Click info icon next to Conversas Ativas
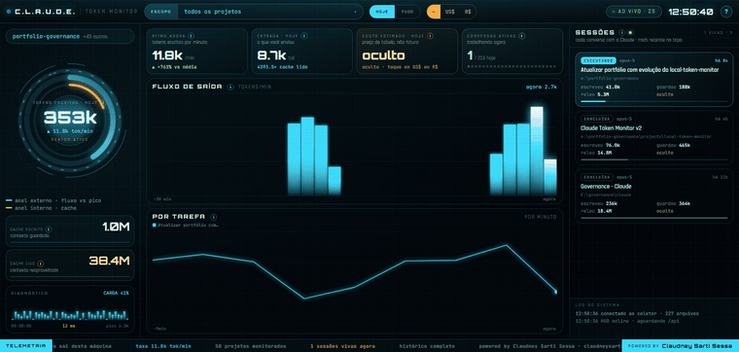Image resolution: width=739 pixels, height=352 pixels. (521, 35)
